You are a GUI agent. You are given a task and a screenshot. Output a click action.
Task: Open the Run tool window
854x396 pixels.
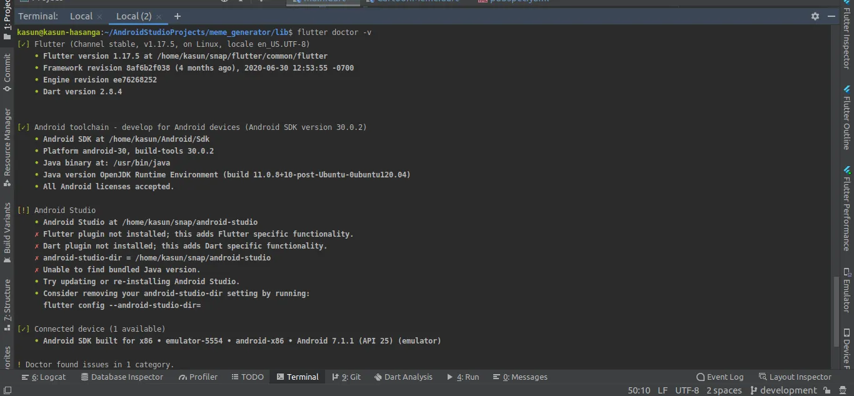tap(463, 377)
